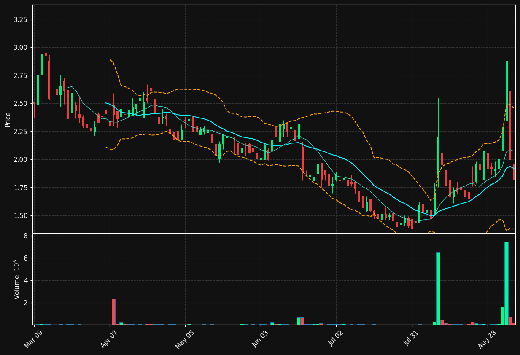Screen dimensions: 520x355
Task: Click the volume axis value 8
Action: point(25,236)
